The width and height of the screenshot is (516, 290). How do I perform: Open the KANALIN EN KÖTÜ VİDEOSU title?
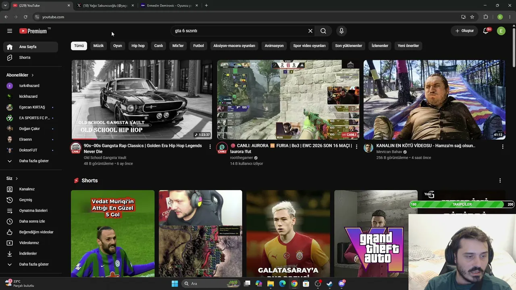click(x=426, y=146)
